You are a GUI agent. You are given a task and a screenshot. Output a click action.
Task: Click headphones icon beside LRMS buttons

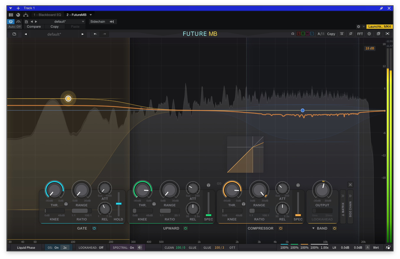(293, 34)
